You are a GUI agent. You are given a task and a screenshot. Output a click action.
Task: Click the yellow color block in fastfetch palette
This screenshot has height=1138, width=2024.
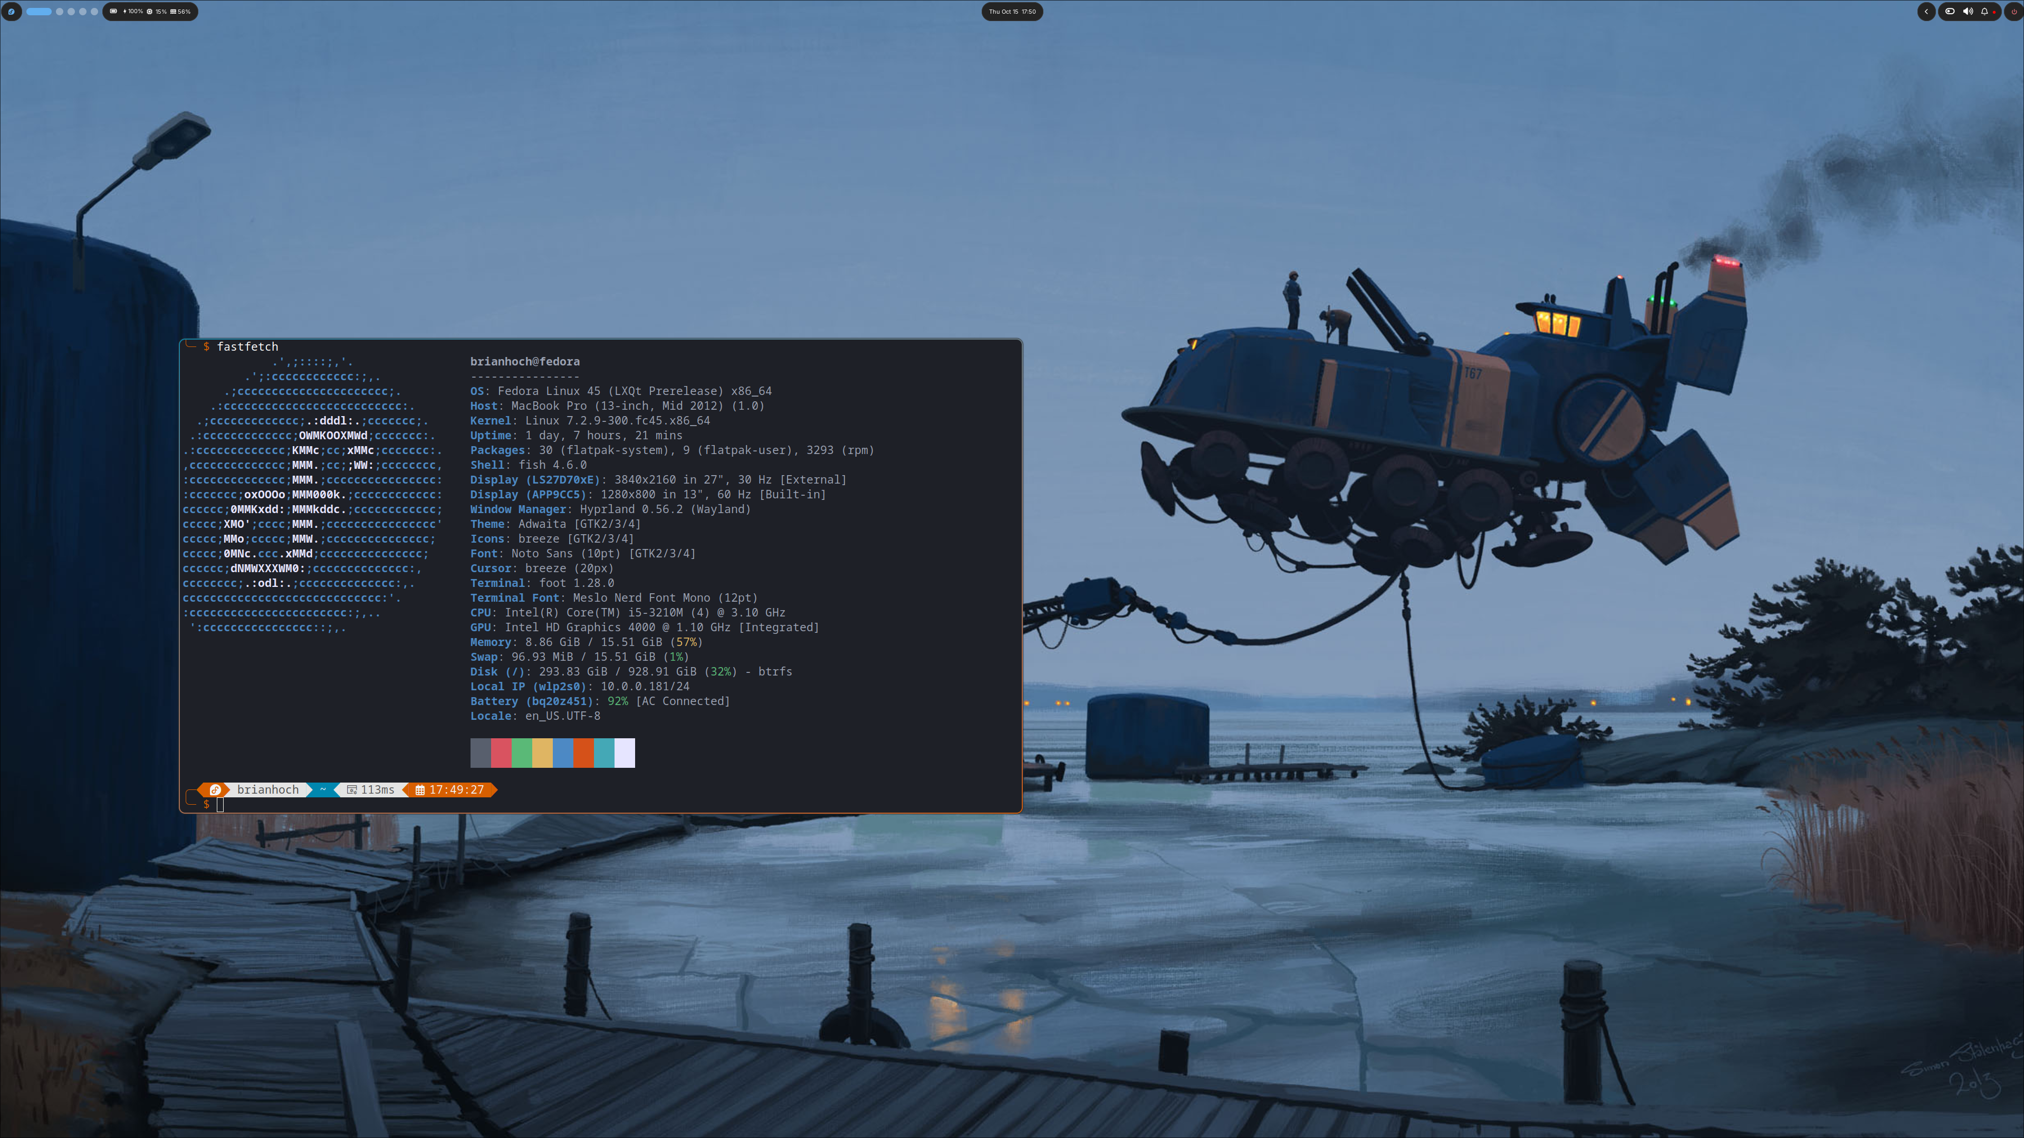click(x=542, y=753)
